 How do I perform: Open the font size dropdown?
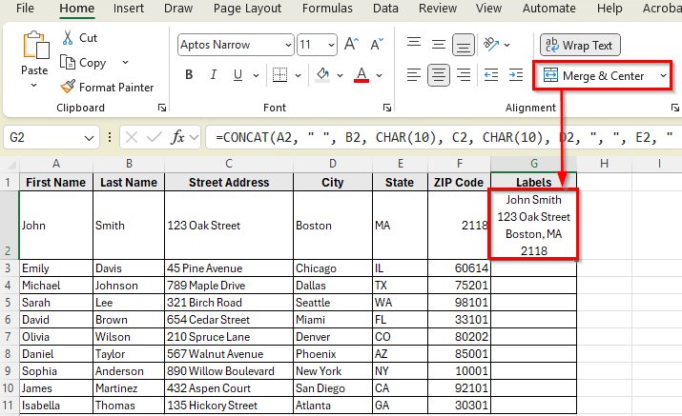(330, 45)
